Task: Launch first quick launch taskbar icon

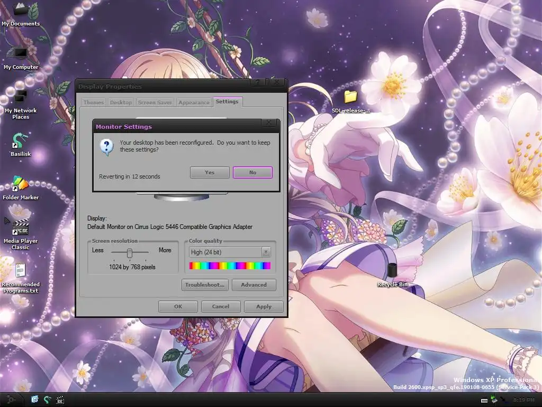Action: (34, 400)
